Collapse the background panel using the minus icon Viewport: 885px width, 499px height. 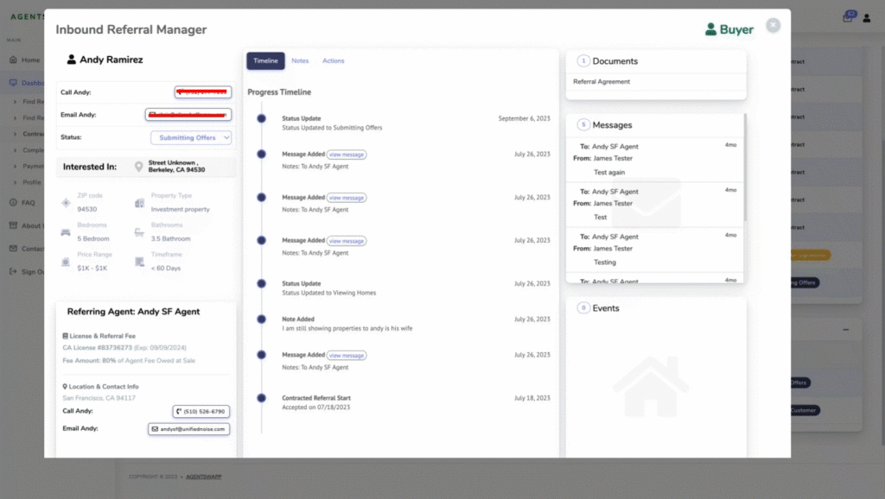pyautogui.click(x=845, y=330)
